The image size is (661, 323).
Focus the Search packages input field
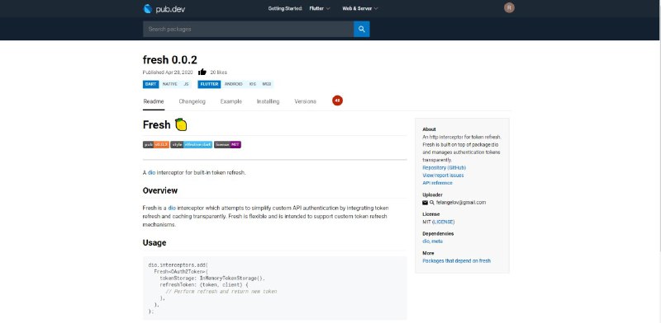click(x=248, y=29)
